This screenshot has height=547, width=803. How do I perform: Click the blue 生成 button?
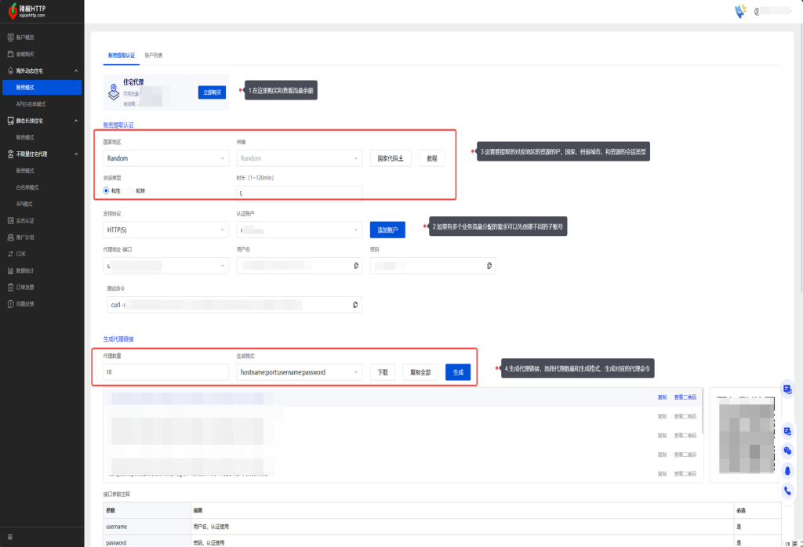click(x=457, y=372)
